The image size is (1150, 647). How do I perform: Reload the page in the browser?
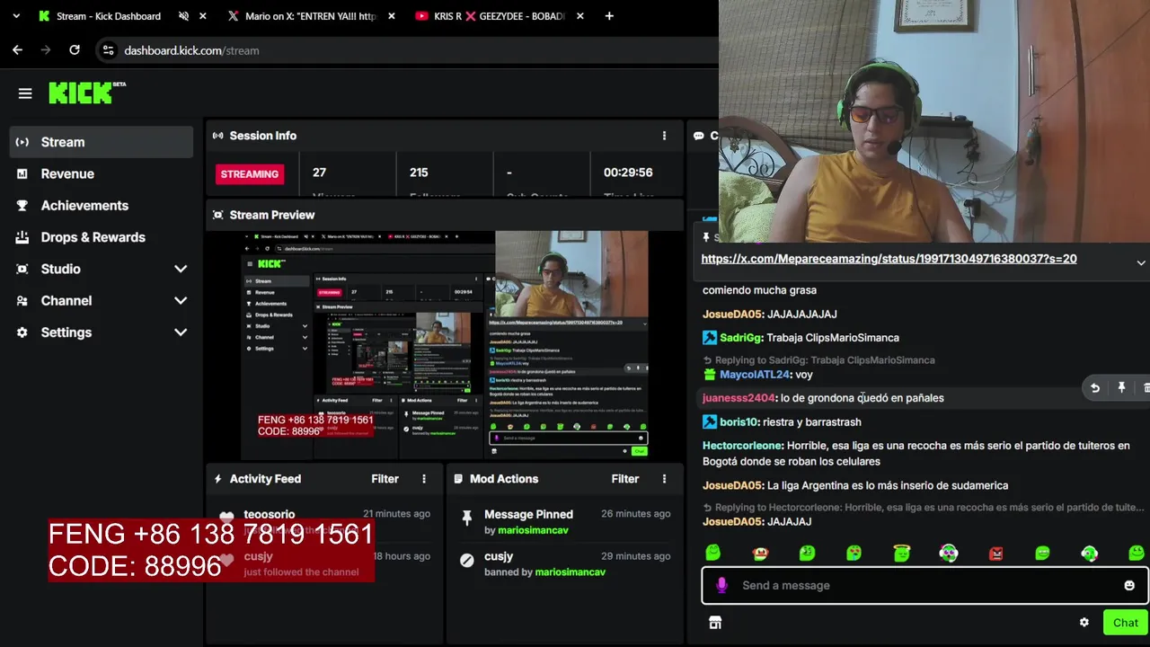(75, 50)
